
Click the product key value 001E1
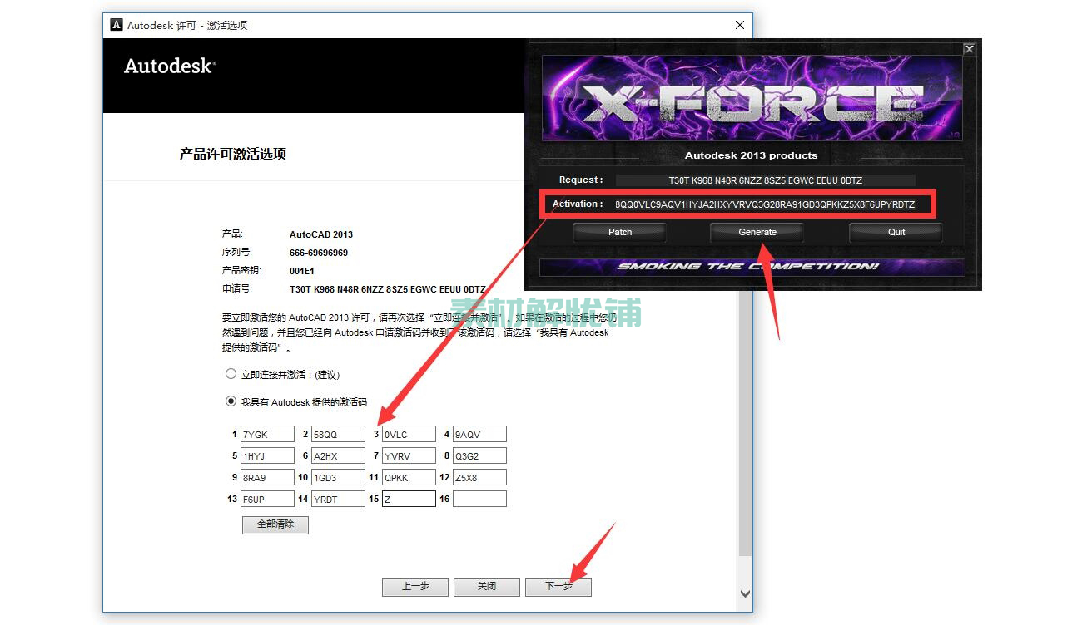[x=301, y=271]
